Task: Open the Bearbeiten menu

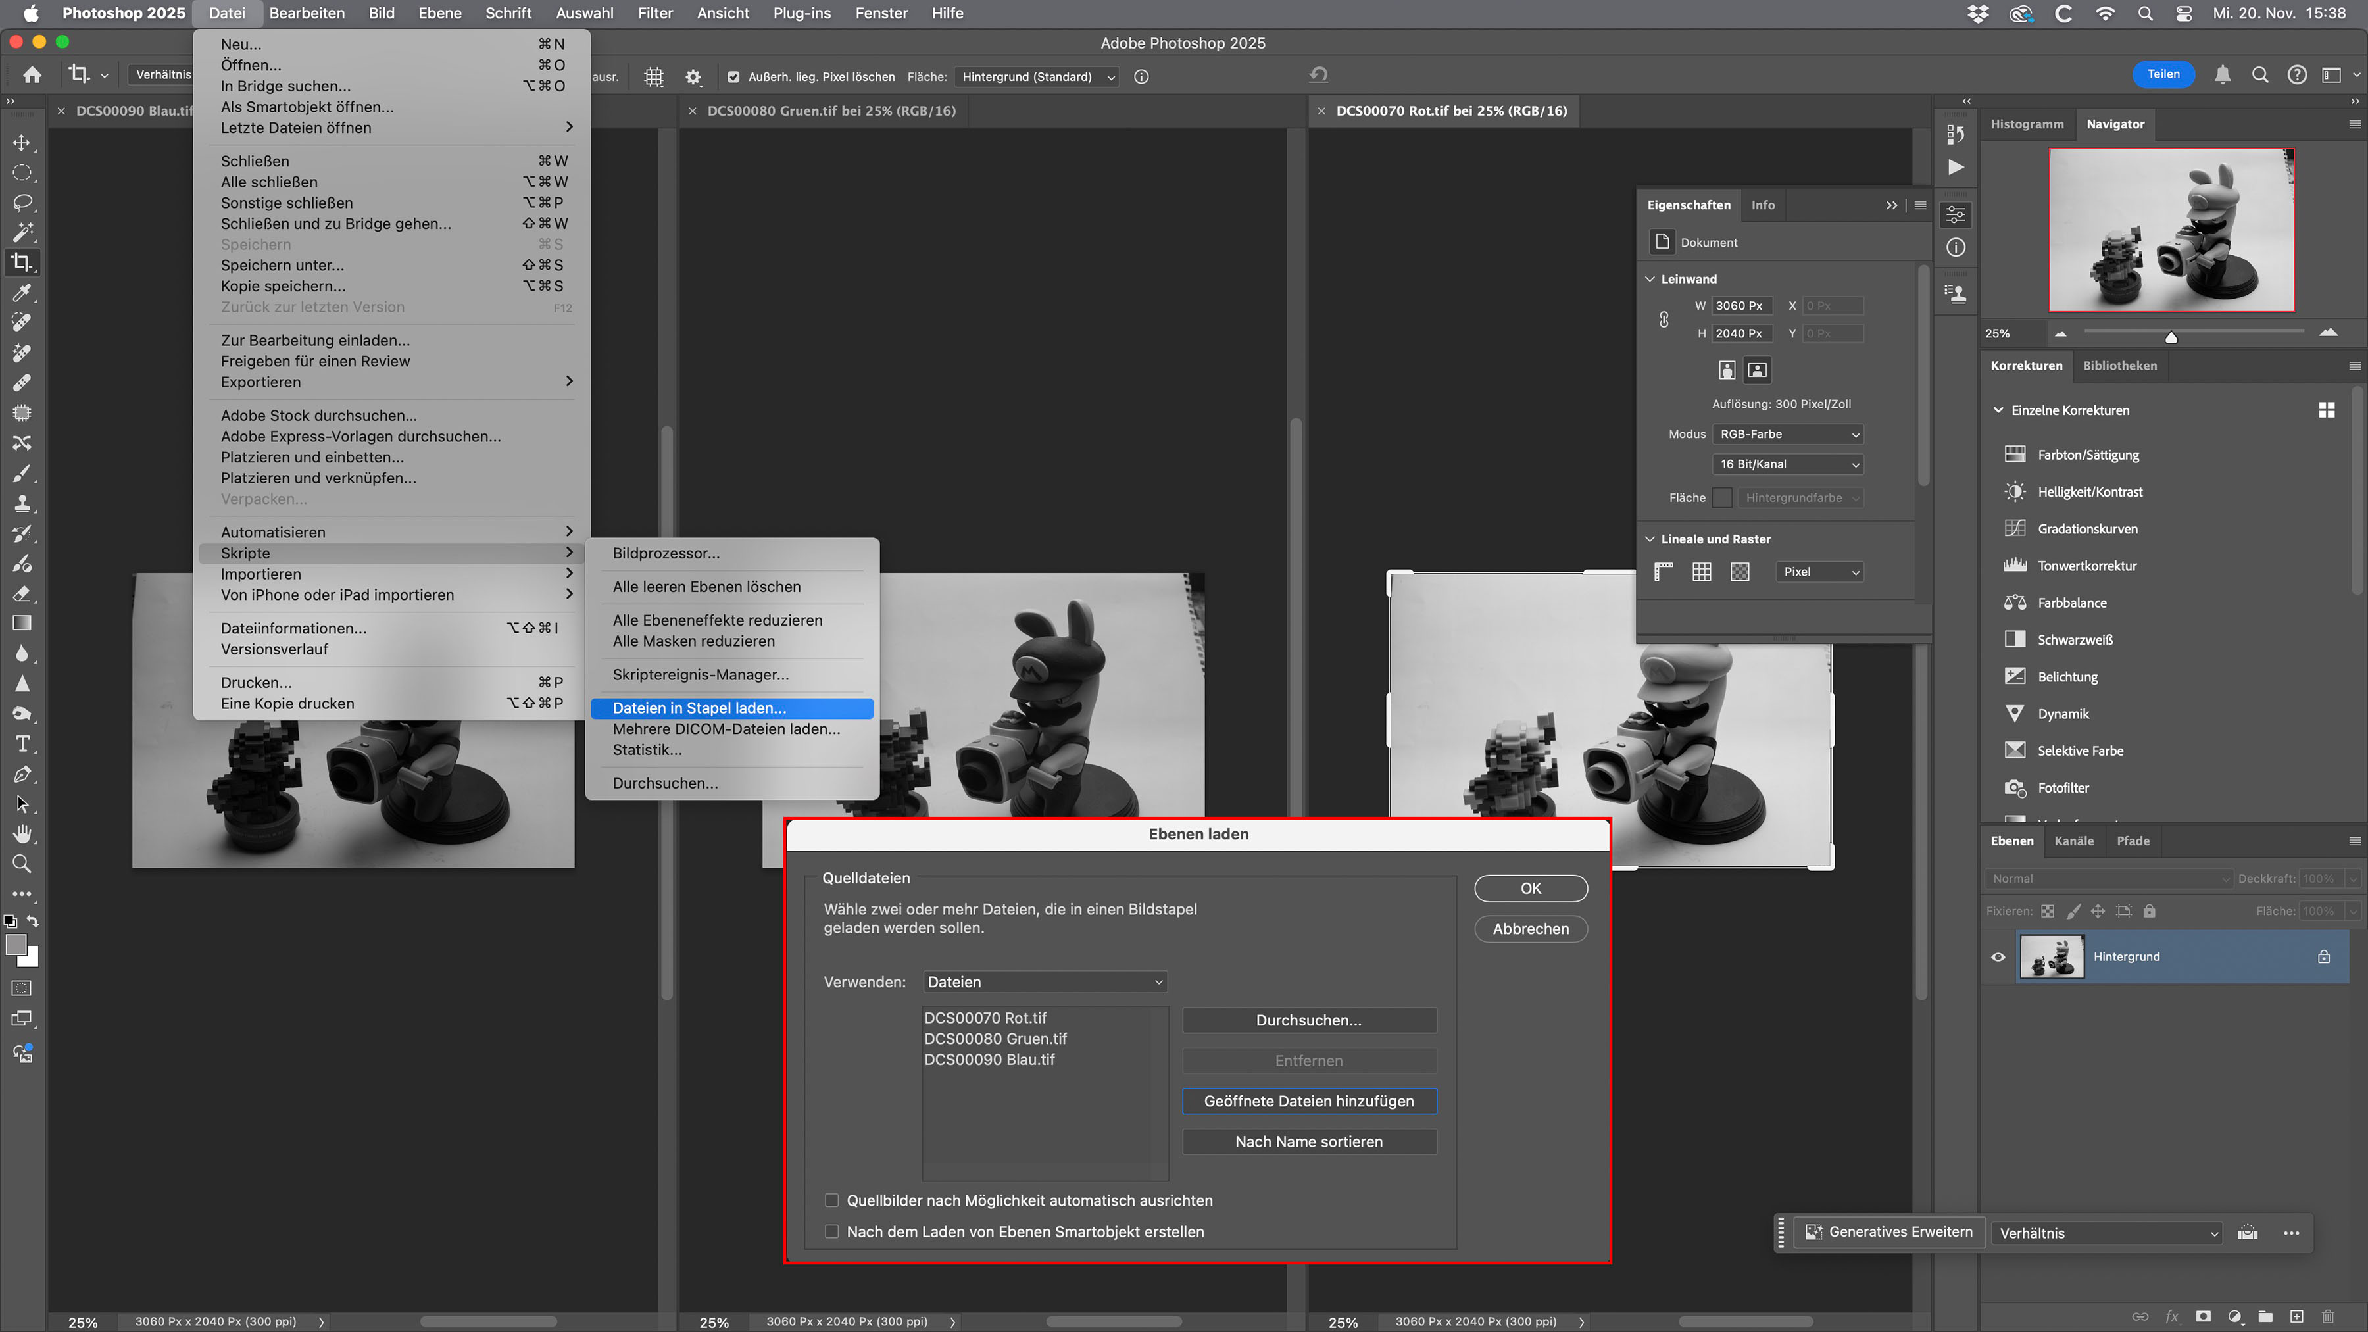Action: pyautogui.click(x=307, y=13)
